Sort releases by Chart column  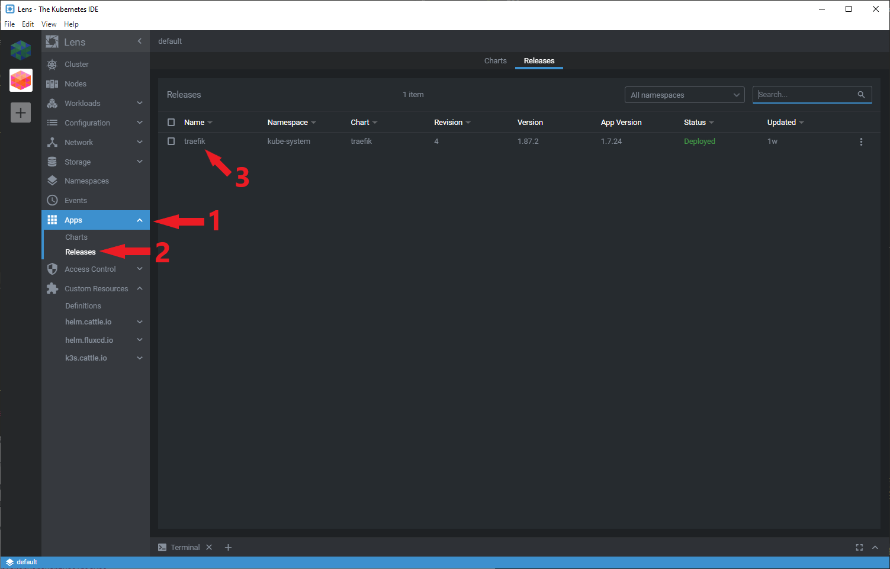tap(364, 123)
